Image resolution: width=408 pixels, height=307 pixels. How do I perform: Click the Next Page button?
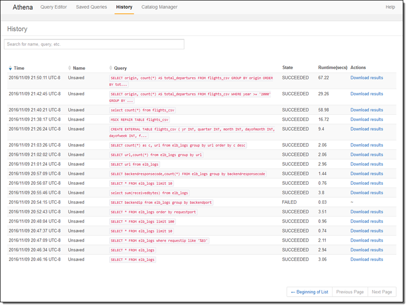click(x=381, y=292)
